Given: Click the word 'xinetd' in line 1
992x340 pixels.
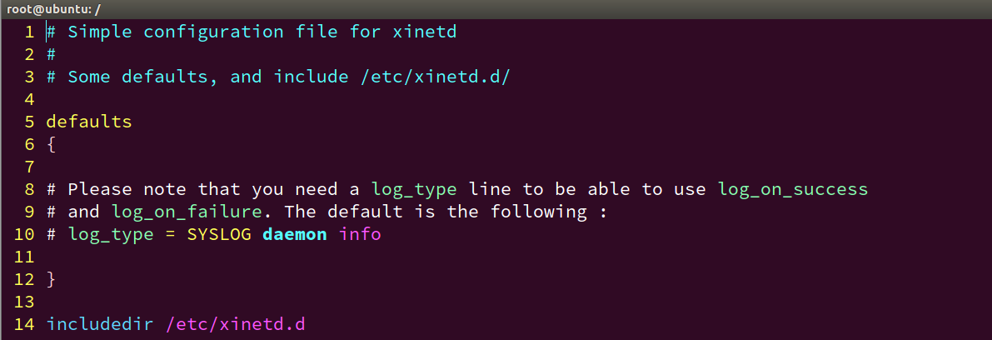Looking at the screenshot, I should 425,32.
